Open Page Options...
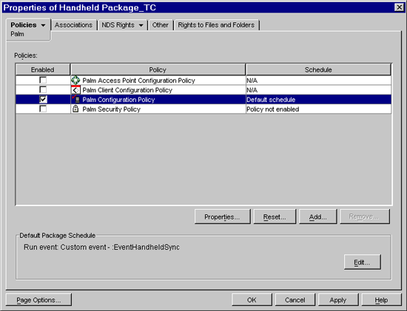Viewport: 407px width, 311px height. 38,300
